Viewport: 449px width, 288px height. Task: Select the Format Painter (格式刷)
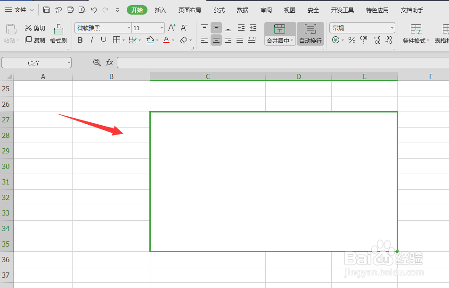pos(58,34)
